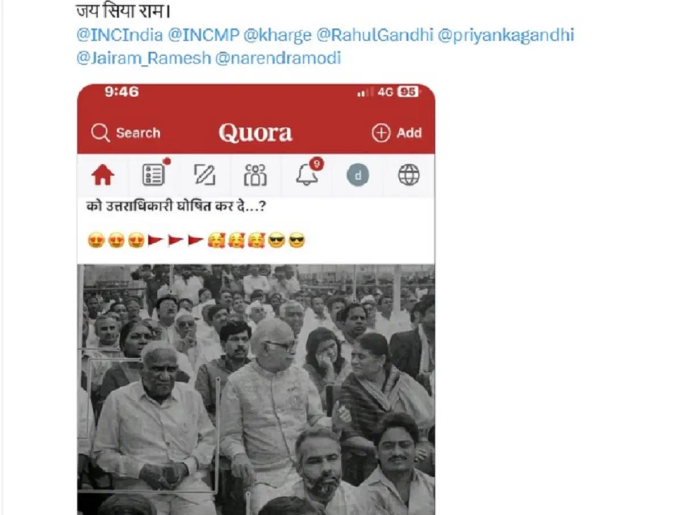Select the write answer pencil icon

204,175
